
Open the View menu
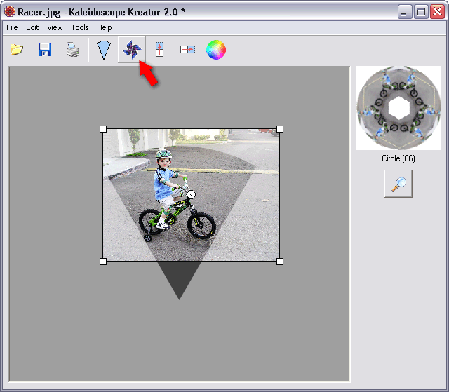[55, 27]
